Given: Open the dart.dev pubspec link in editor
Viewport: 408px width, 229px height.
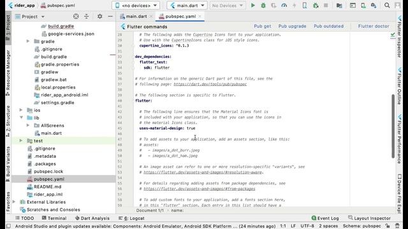Looking at the screenshot, I should click(x=210, y=84).
